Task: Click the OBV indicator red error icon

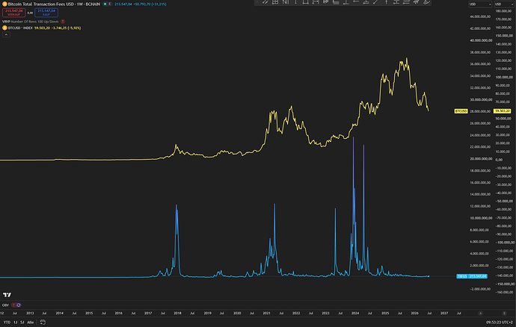Action: coord(13,305)
